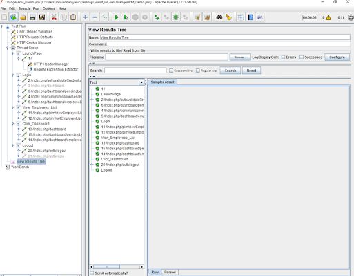The width and height of the screenshot is (354, 276).
Task: Click the binoculars Search icon in toolbar
Action: click(219, 17)
